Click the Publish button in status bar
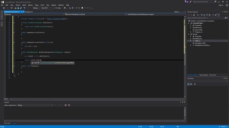Viewport: 229px width, 128px height. click(x=223, y=127)
